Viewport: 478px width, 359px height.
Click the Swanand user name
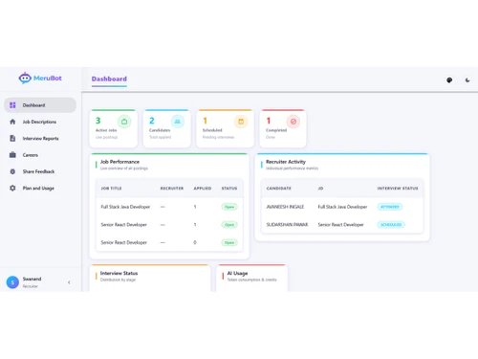(x=32, y=279)
